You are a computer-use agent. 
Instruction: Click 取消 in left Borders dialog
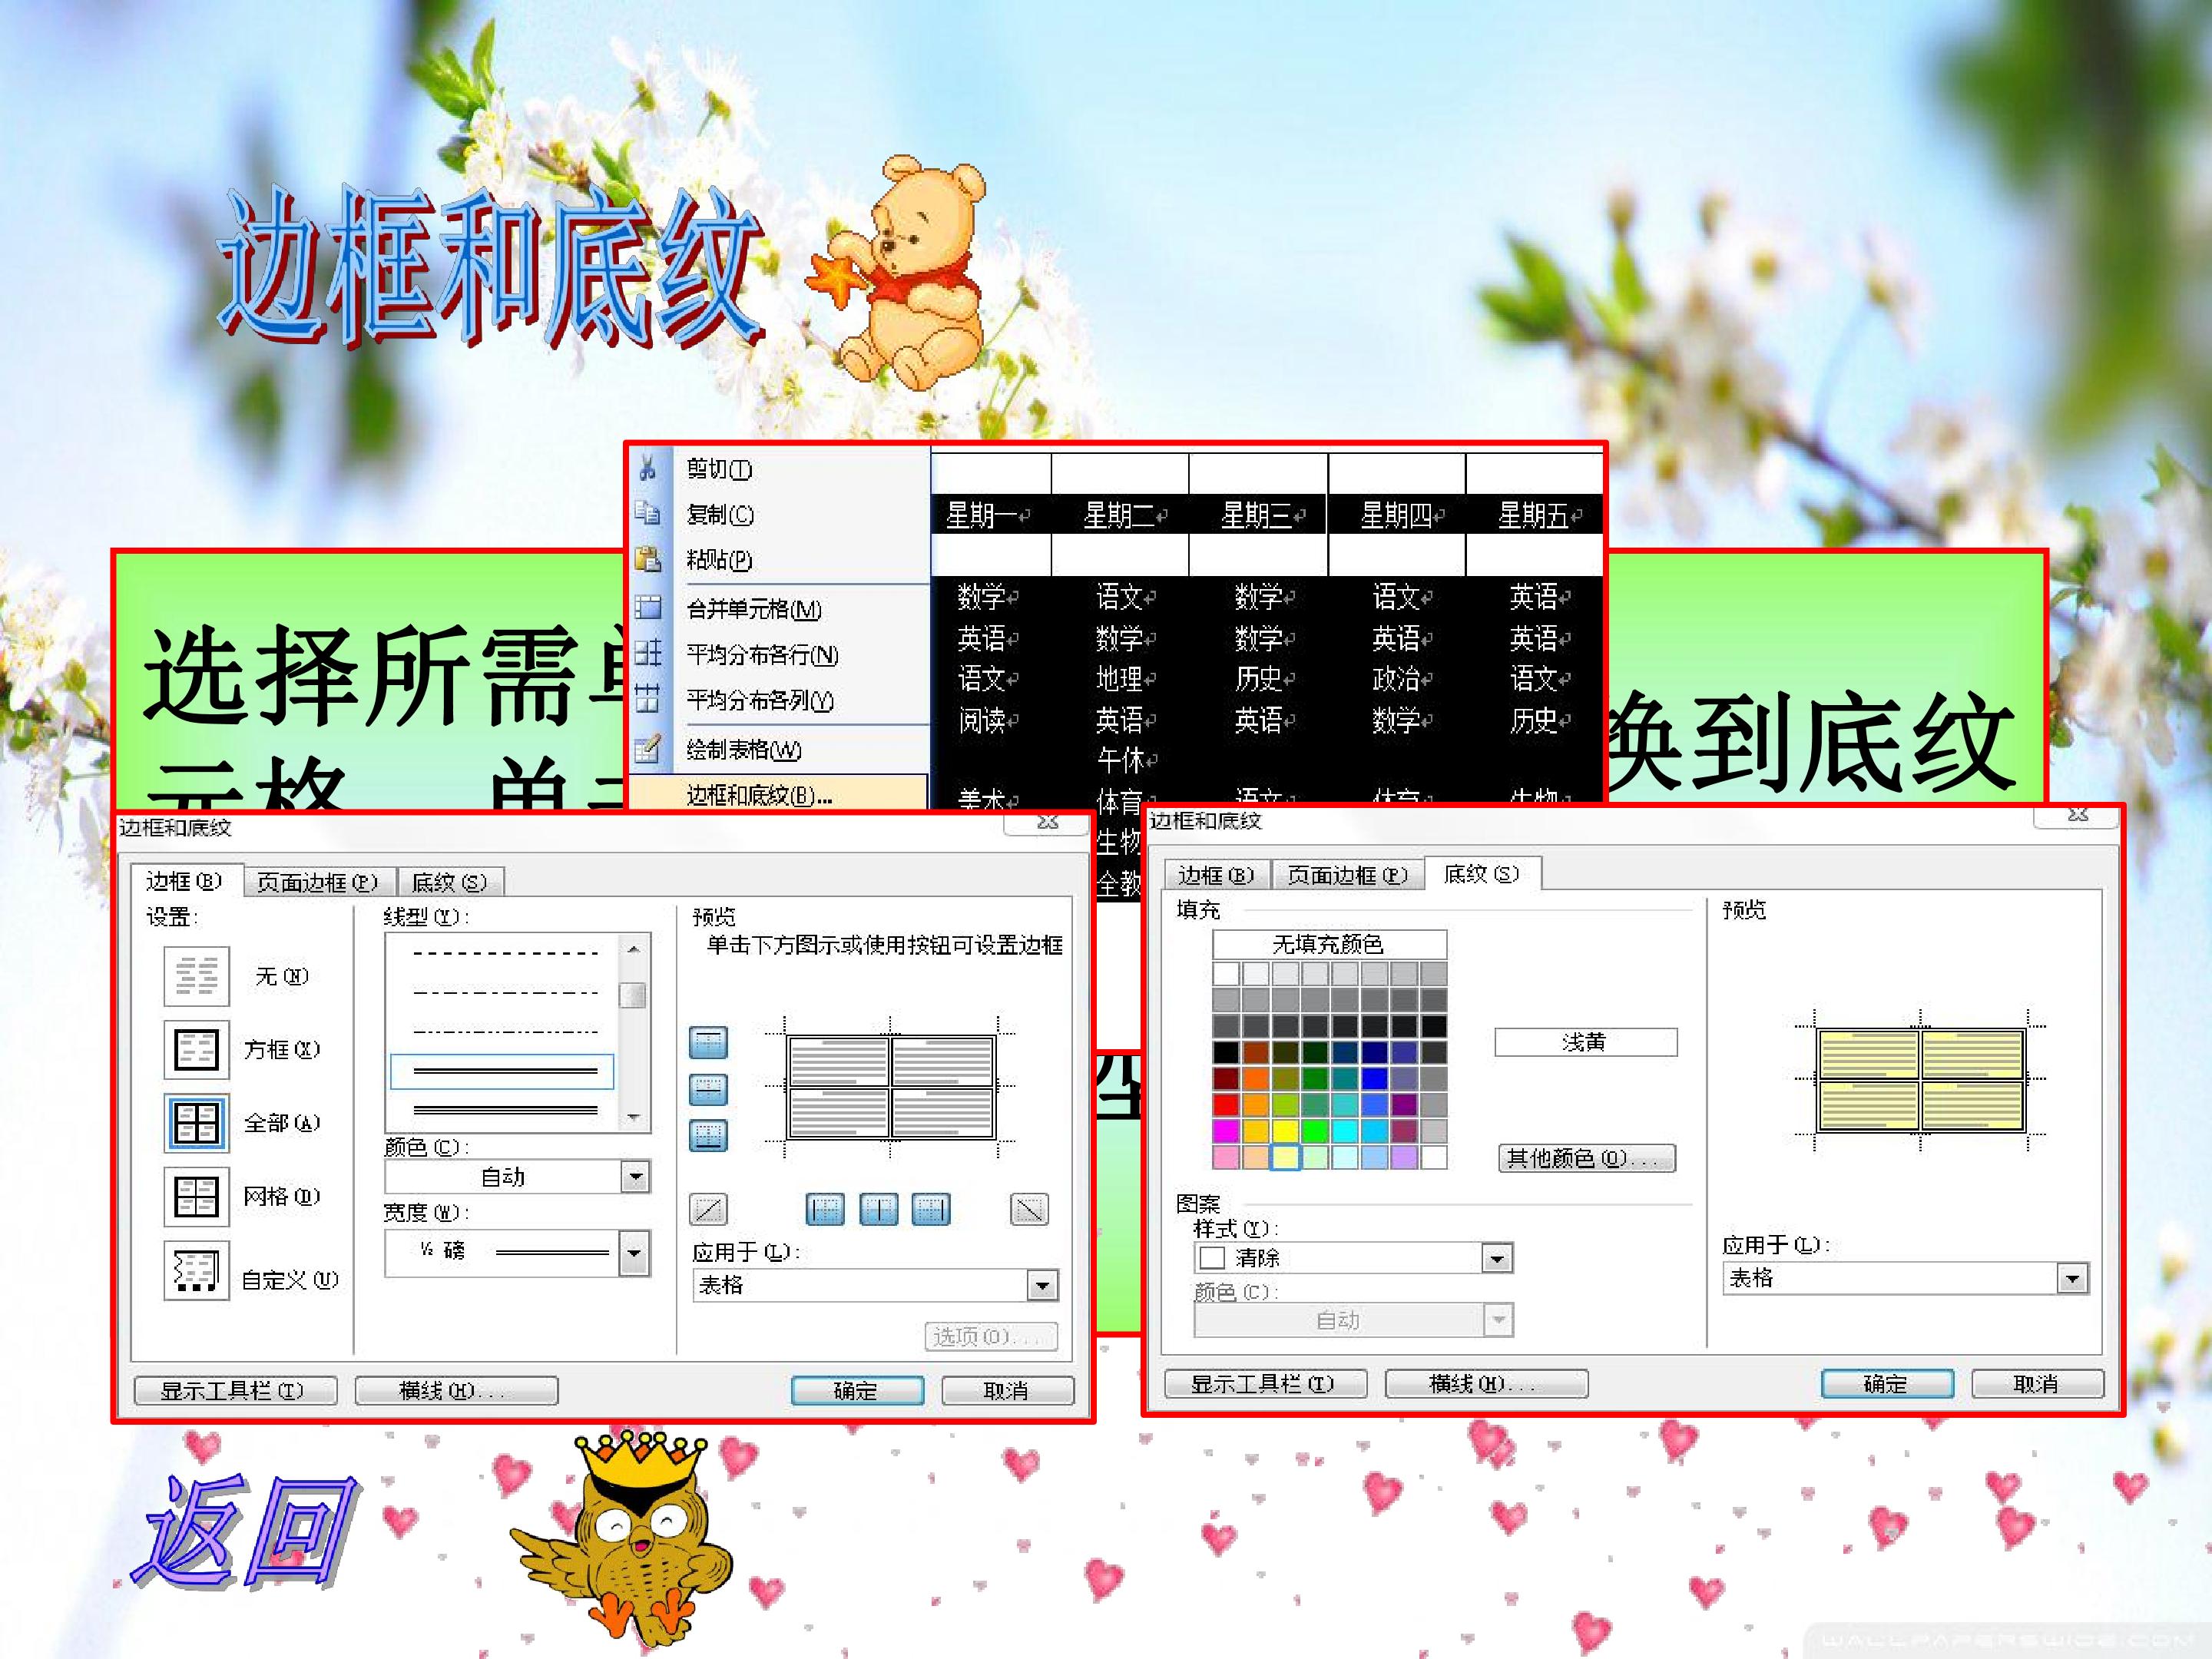click(x=1007, y=1390)
